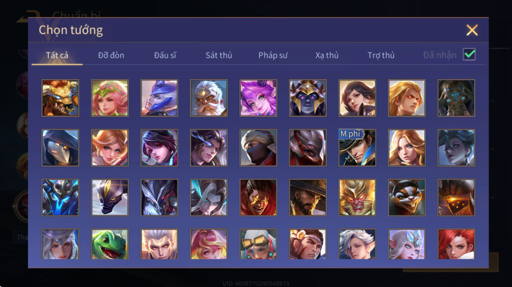This screenshot has width=512, height=287.
Task: Pick the elephant-masked hero portrait
Action: tap(456, 98)
